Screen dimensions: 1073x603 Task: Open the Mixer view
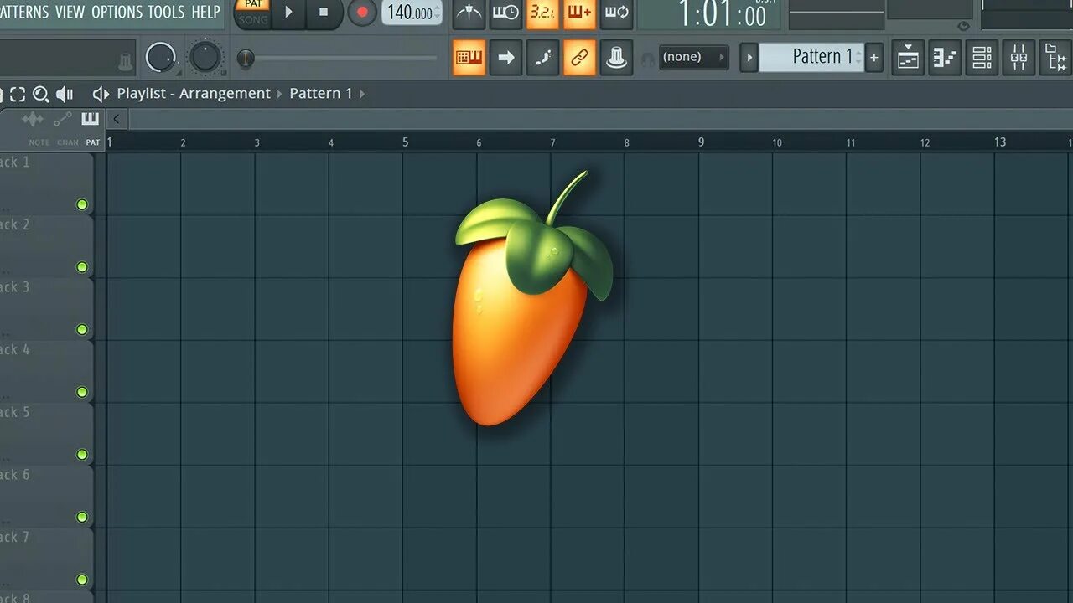click(x=1019, y=58)
